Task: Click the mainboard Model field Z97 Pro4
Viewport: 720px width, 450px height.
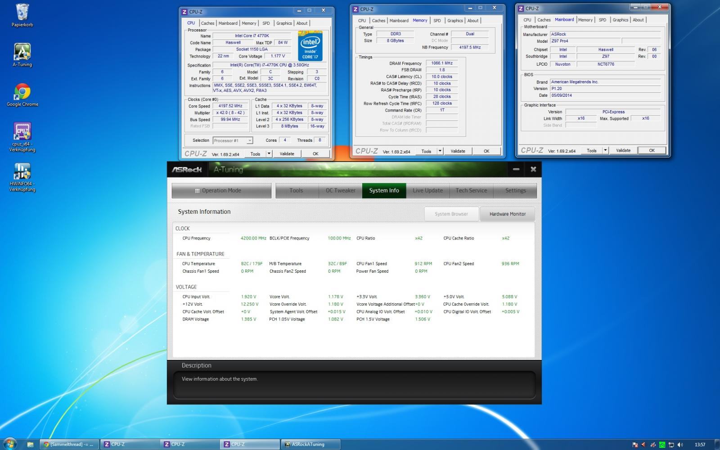Action: [x=585, y=41]
